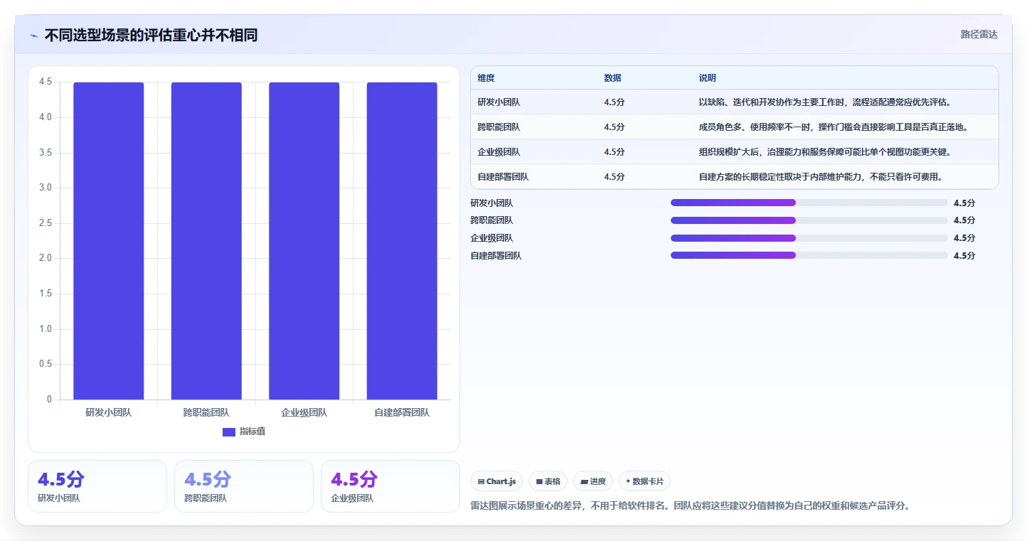Click the 数据卡片 tag chip
Image resolution: width=1027 pixels, height=541 pixels.
coord(644,481)
